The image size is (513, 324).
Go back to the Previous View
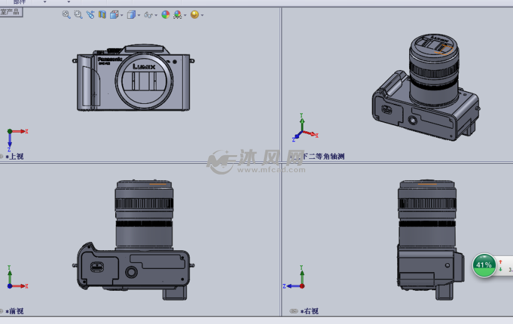[x=90, y=15]
